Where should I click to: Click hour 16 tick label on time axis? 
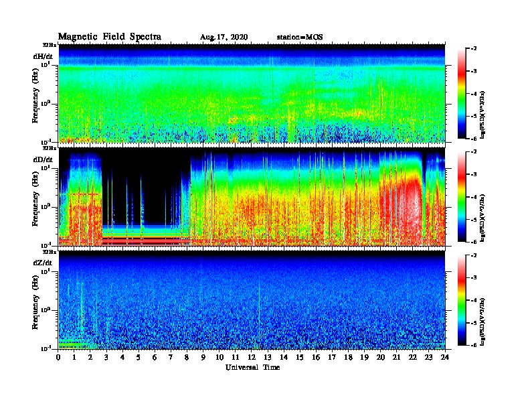[x=316, y=358]
